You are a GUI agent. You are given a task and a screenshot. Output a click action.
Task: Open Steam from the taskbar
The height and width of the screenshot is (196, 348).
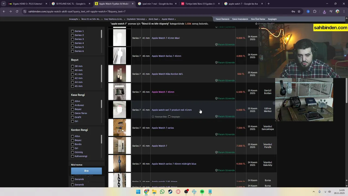(x=170, y=192)
